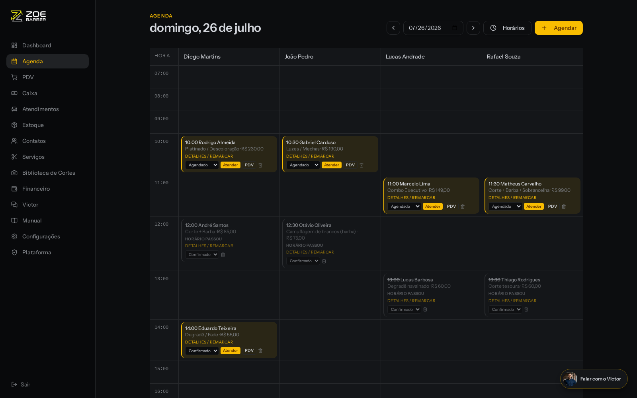This screenshot has height=398, width=637.
Task: Delete Thiago Rodrigues's appointment
Action: (526, 309)
